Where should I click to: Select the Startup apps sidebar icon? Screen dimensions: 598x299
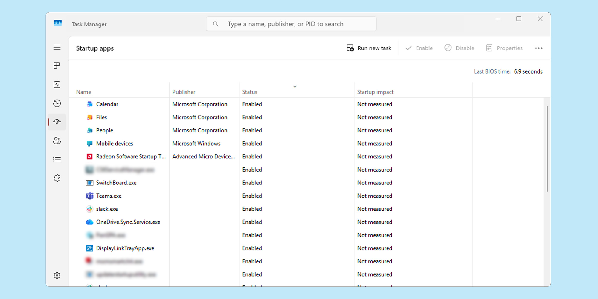pos(57,122)
